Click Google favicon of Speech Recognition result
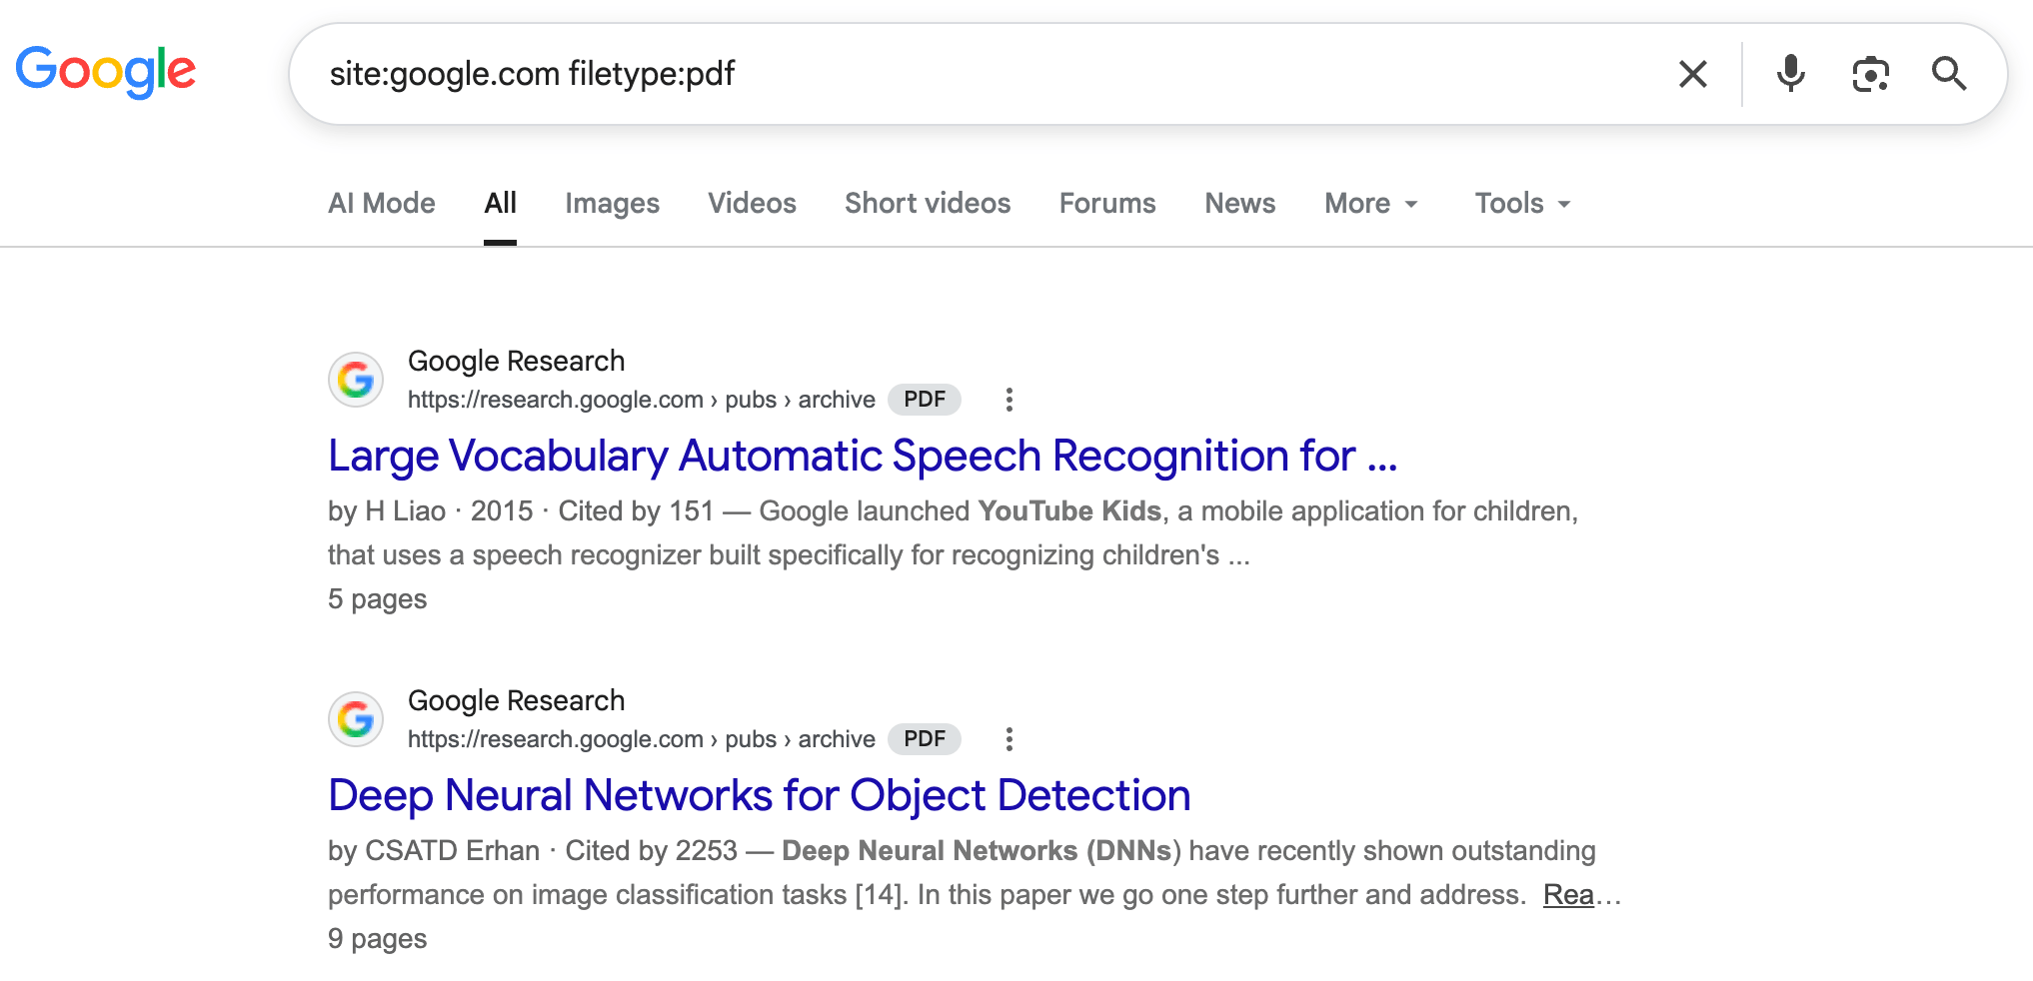The height and width of the screenshot is (981, 2033). pyautogui.click(x=356, y=380)
